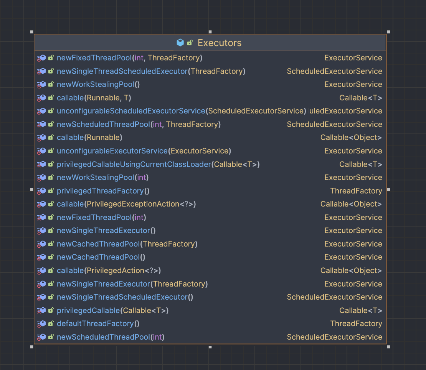The image size is (426, 370).
Task: Click ThreadFactory return type of privilegedThreadFactory()
Action: 356,191
